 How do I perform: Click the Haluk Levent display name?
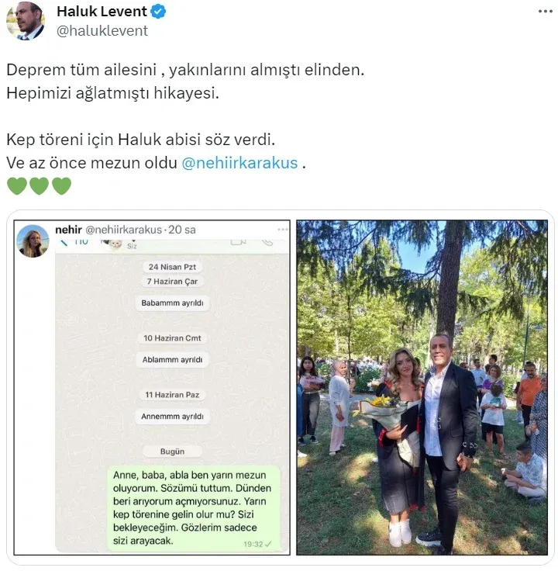click(102, 12)
